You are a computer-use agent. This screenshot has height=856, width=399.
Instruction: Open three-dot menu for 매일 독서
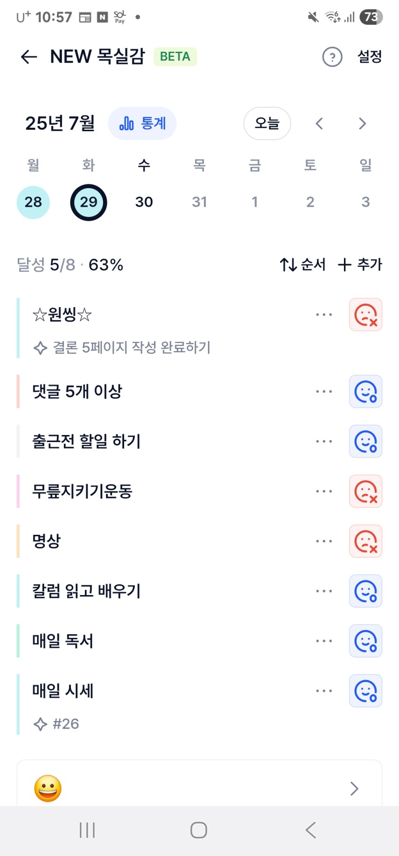(x=324, y=641)
